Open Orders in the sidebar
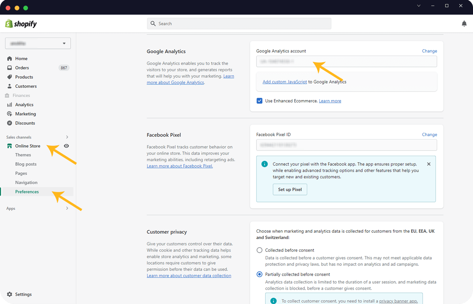 tap(22, 68)
